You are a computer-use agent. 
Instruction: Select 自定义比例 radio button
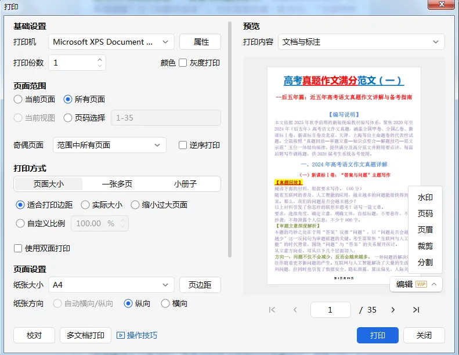tap(20, 223)
